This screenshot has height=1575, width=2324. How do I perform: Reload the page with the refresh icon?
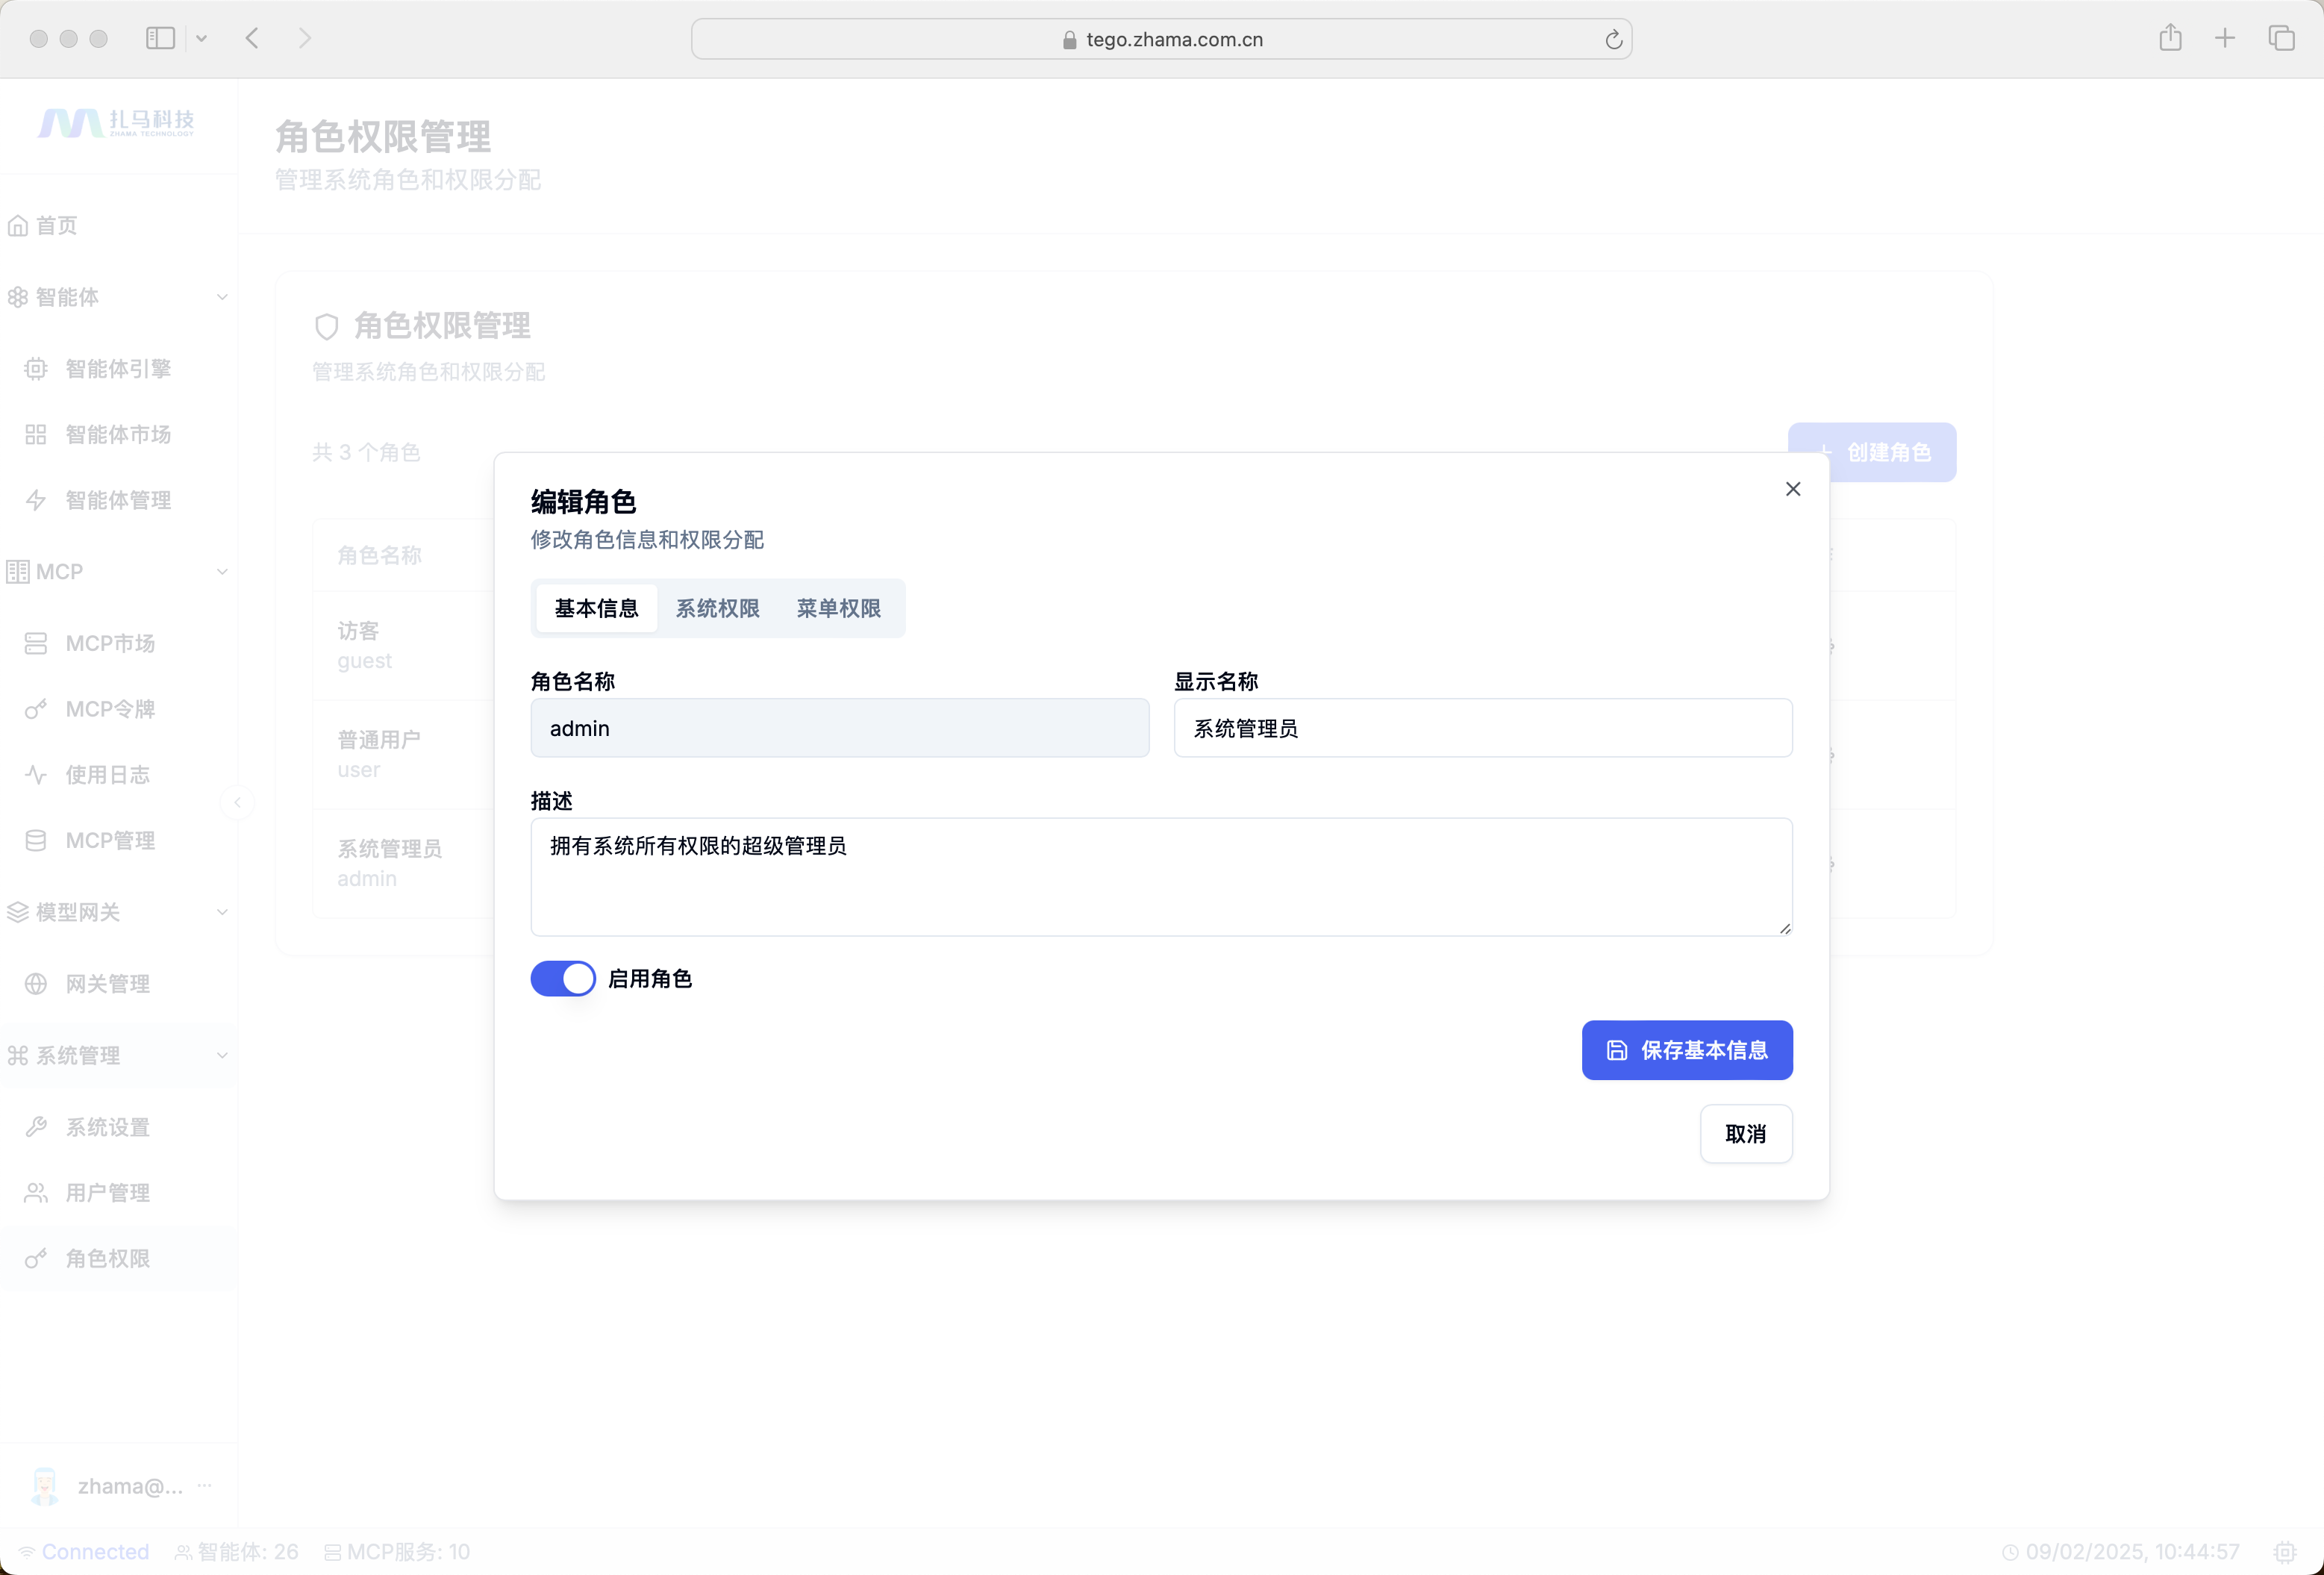click(1613, 39)
